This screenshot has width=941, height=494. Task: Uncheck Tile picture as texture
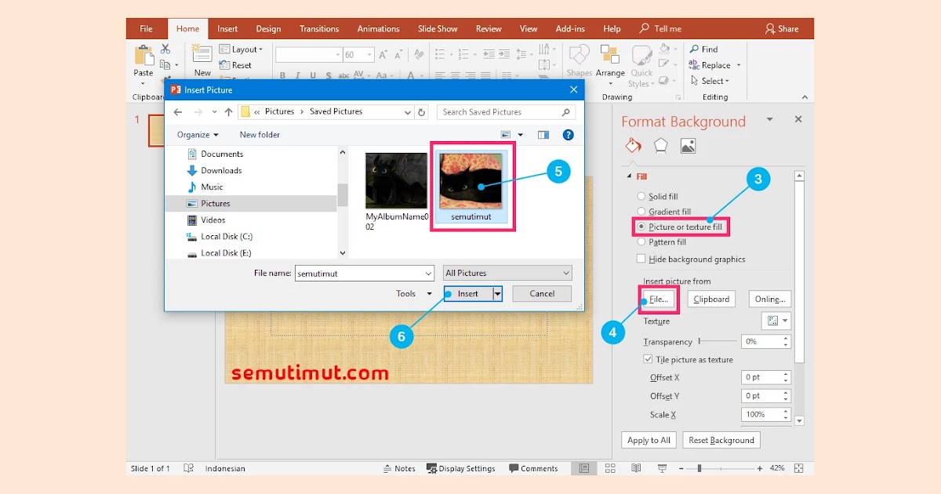tap(648, 359)
